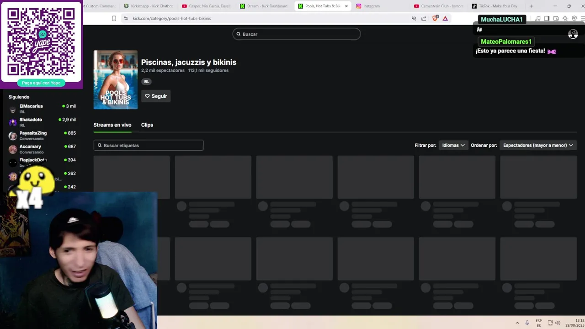Open the user avatar icon at top right
The width and height of the screenshot is (585, 329).
point(573,34)
